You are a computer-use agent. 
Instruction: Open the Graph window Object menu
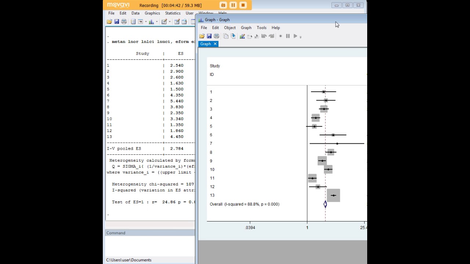pos(230,27)
